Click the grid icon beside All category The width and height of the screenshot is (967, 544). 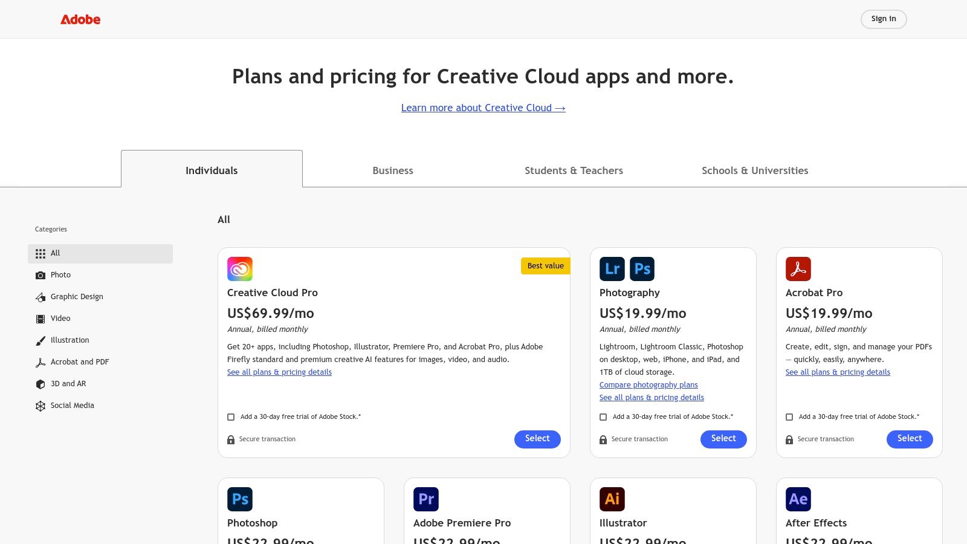pos(40,254)
